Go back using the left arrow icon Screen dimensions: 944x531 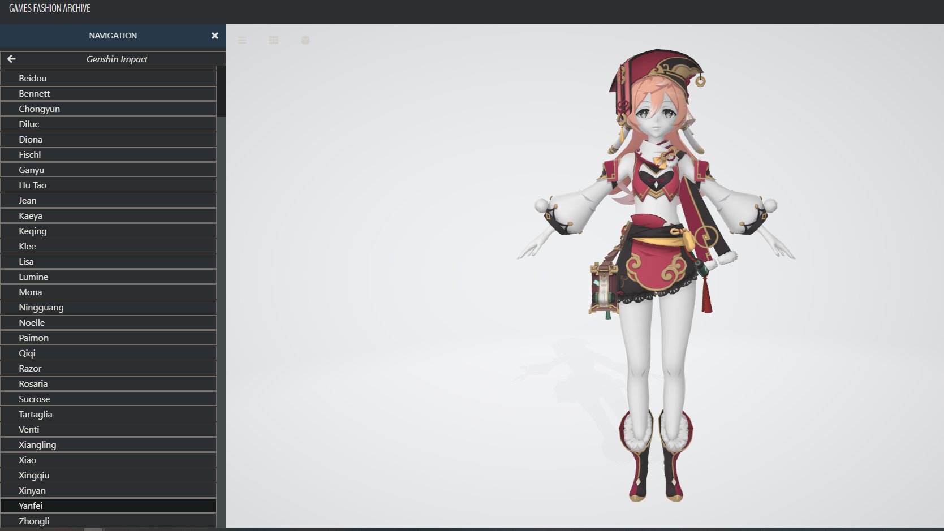click(x=11, y=59)
